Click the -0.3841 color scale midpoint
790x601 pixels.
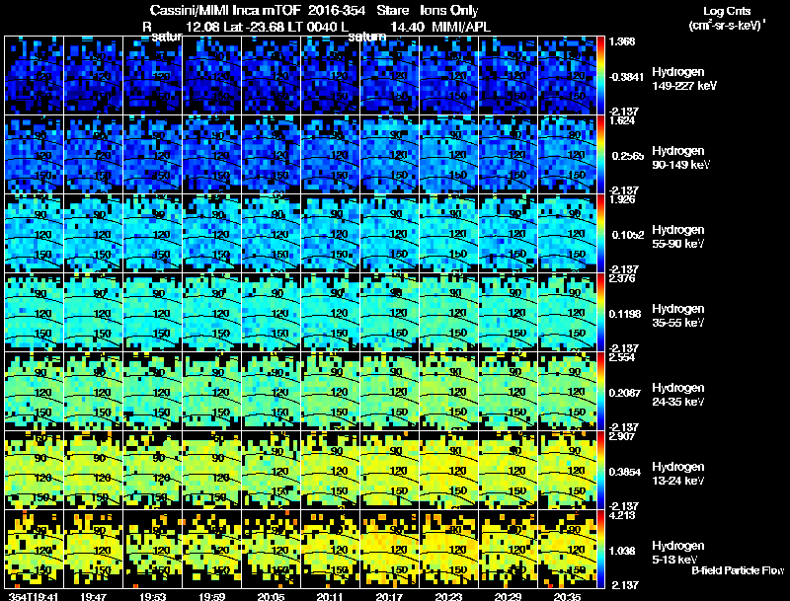tap(626, 77)
